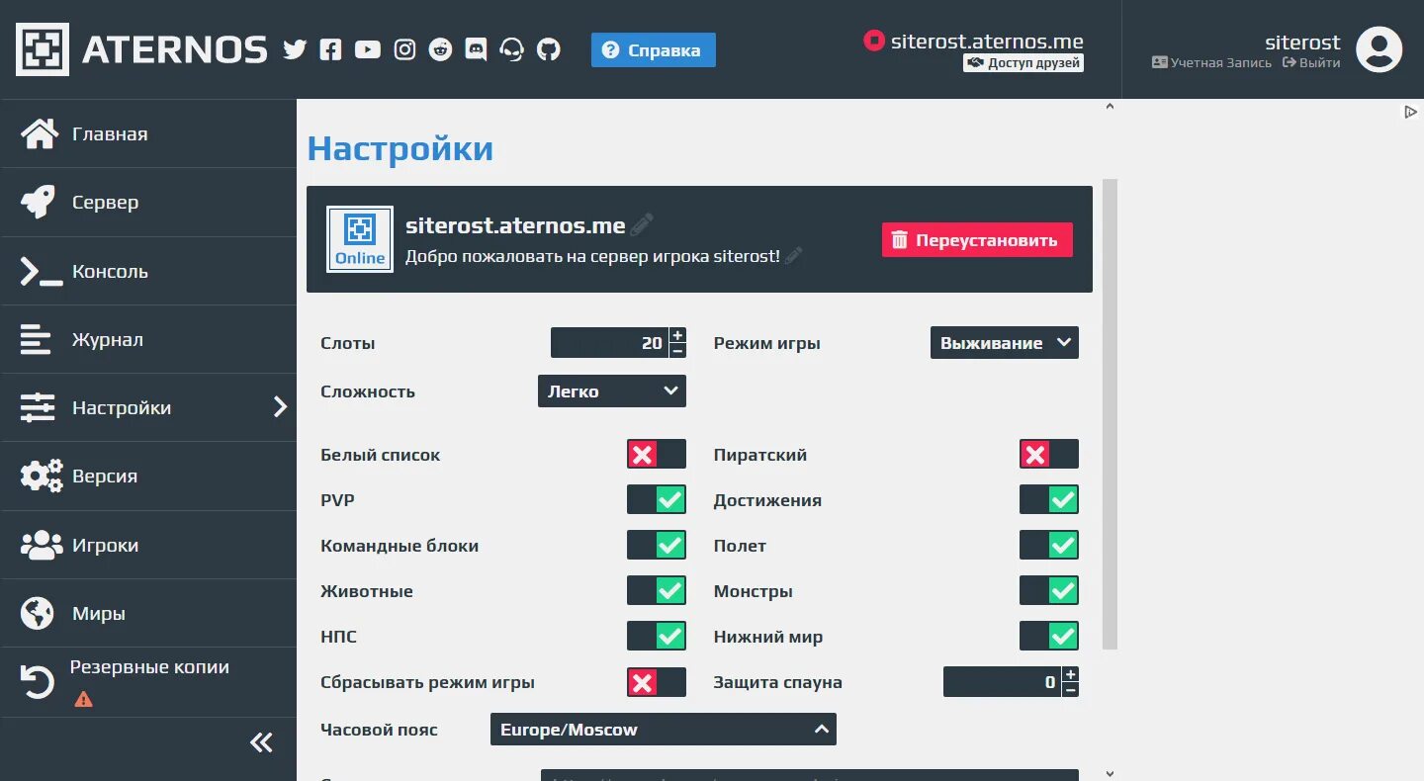Viewport: 1424px width, 781px height.
Task: Open the Версия page
Action: [148, 476]
